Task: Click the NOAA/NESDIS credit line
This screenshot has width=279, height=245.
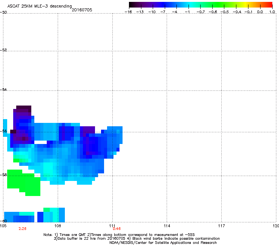Action: pyautogui.click(x=163, y=243)
